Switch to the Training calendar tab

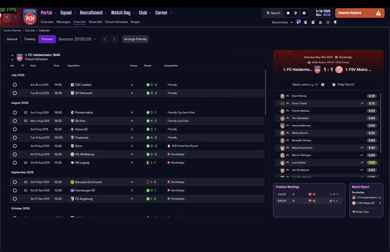click(x=30, y=39)
